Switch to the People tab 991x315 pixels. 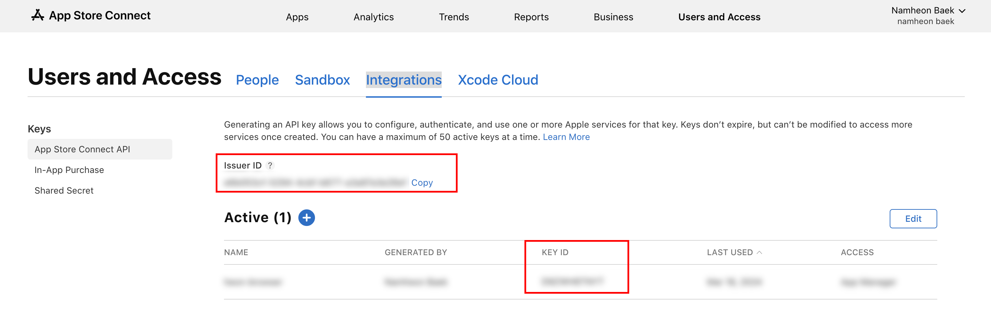tap(257, 80)
